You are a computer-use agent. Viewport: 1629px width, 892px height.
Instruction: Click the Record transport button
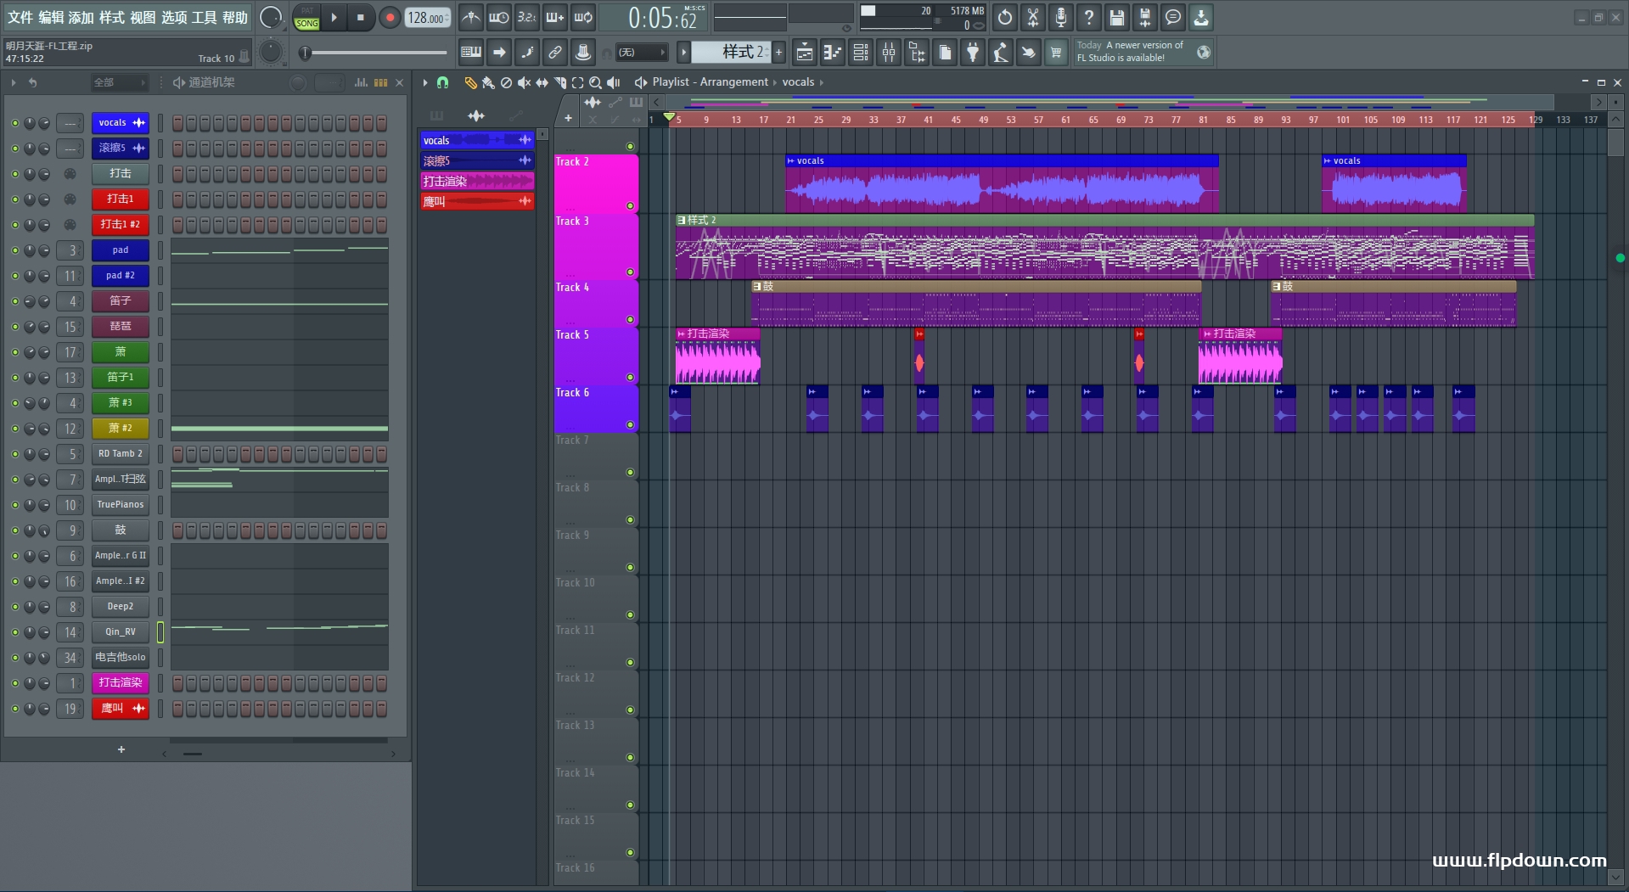pos(390,17)
